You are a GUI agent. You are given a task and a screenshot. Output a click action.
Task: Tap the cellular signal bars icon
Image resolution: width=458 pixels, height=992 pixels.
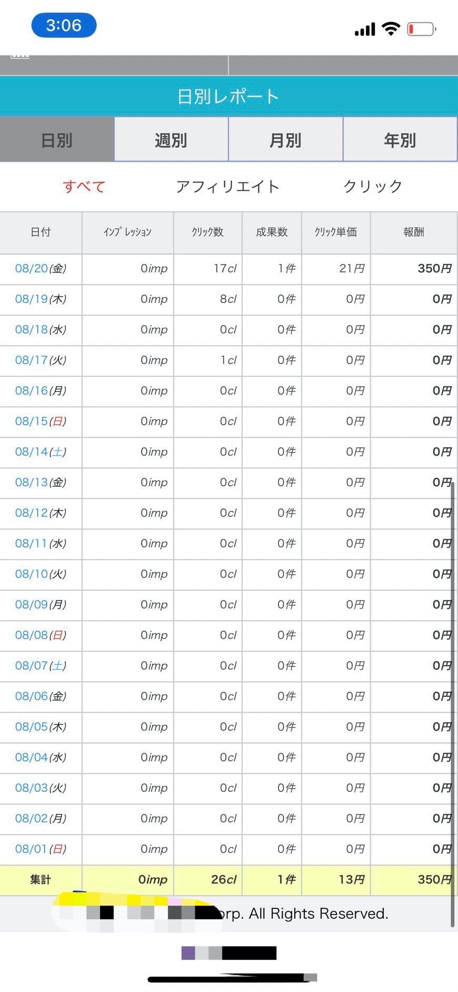pos(365,30)
